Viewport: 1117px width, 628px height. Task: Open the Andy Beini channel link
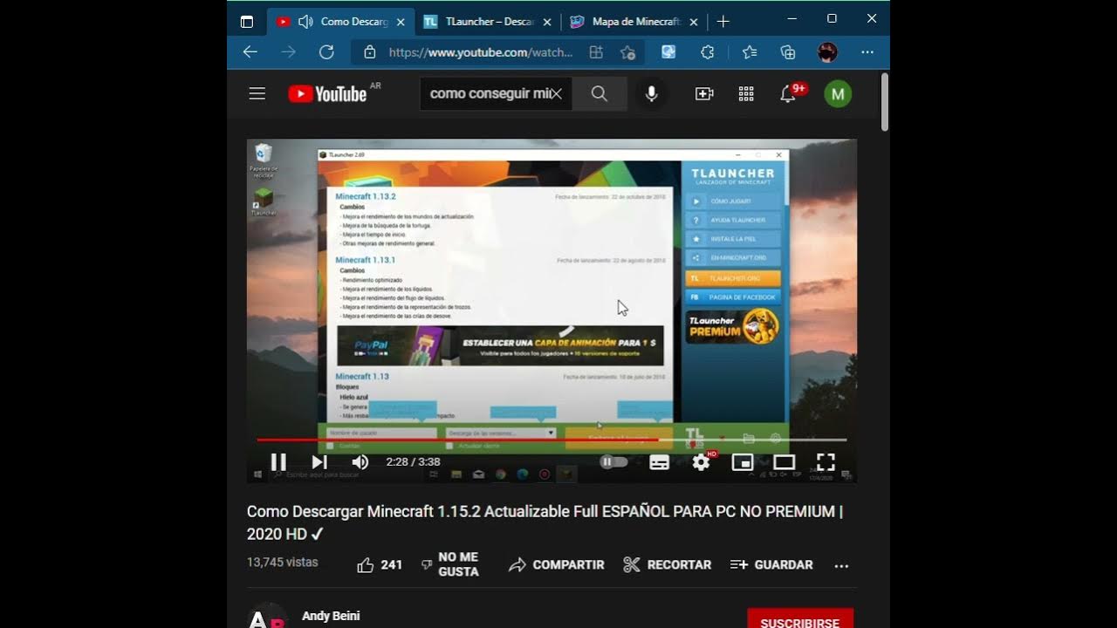coord(331,616)
